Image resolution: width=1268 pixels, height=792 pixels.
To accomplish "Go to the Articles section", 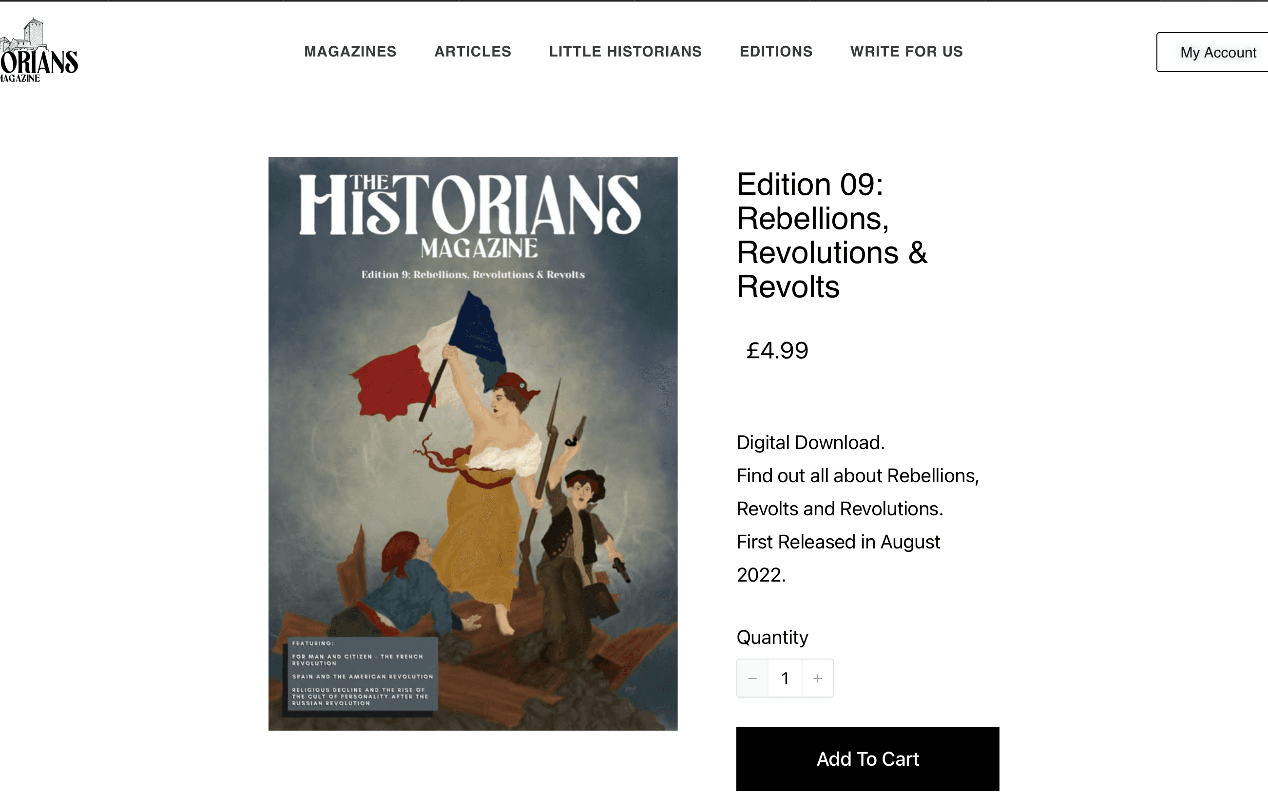I will coord(473,51).
